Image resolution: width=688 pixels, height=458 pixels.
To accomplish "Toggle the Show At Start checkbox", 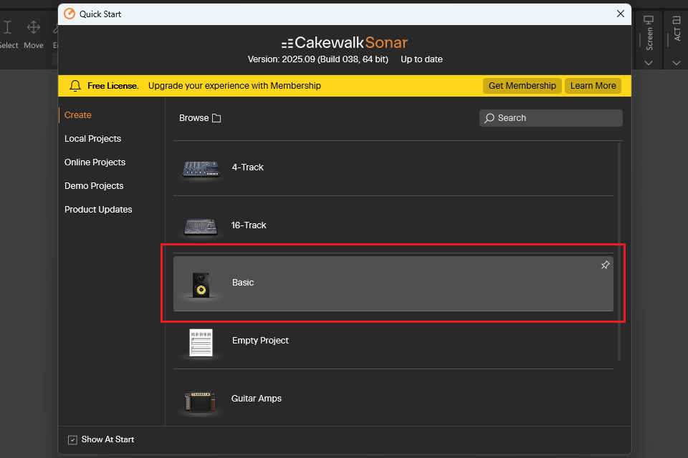I will (x=72, y=440).
